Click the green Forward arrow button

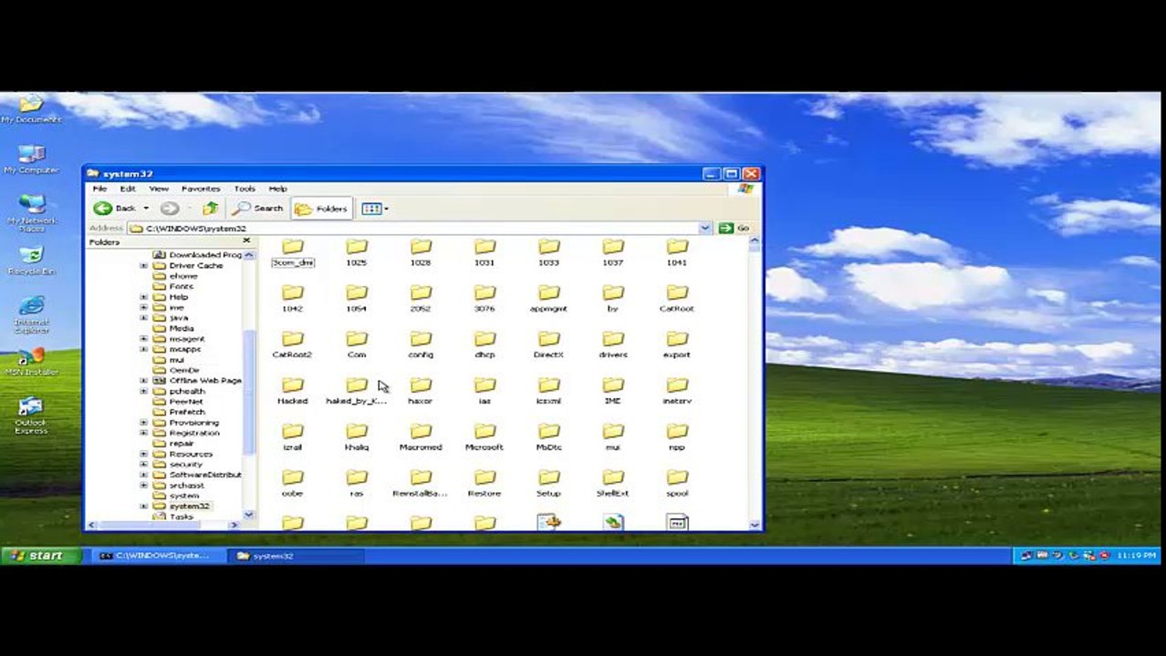coord(170,209)
